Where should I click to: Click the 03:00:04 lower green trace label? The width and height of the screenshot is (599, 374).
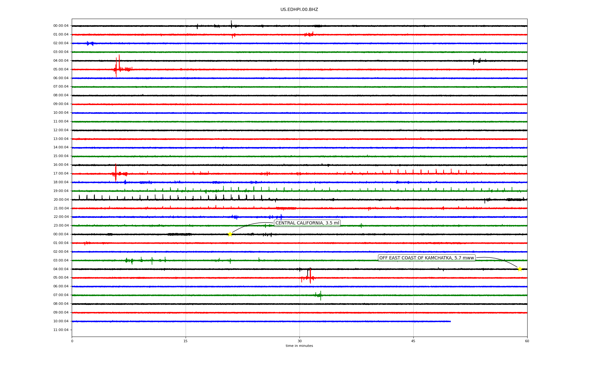61,260
